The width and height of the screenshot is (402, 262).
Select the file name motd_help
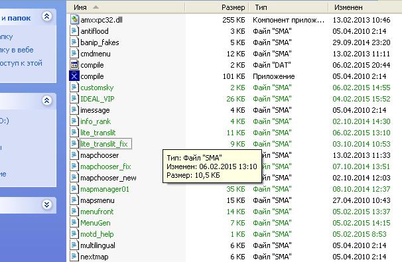click(x=97, y=234)
